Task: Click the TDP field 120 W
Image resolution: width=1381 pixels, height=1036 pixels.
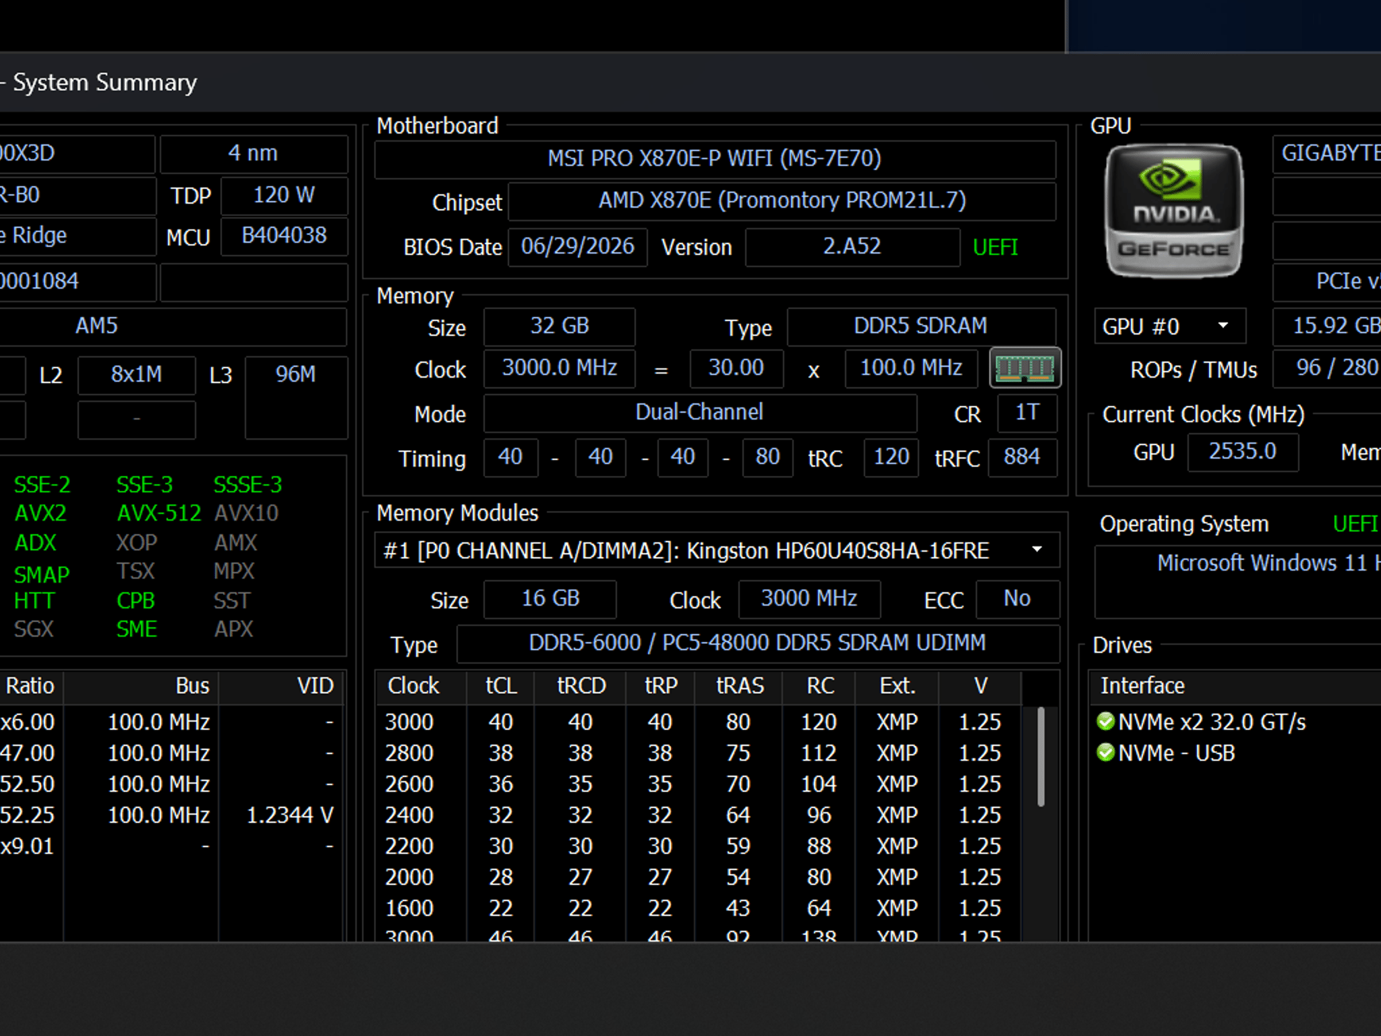Action: [284, 196]
